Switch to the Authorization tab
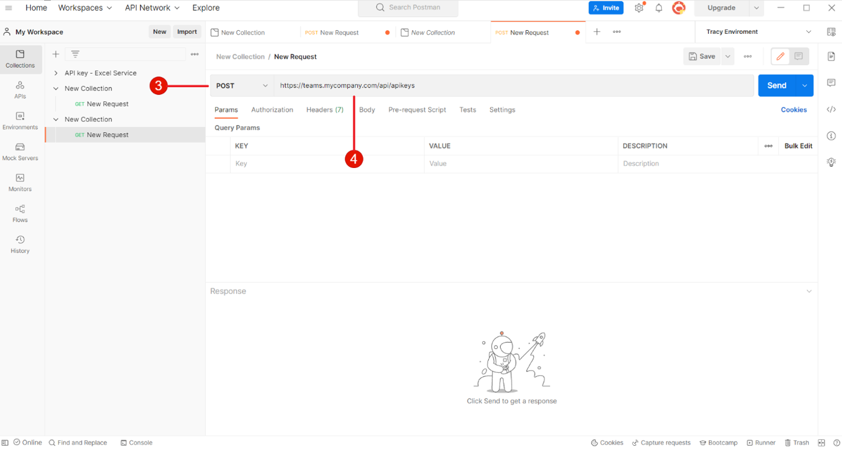 (x=272, y=110)
